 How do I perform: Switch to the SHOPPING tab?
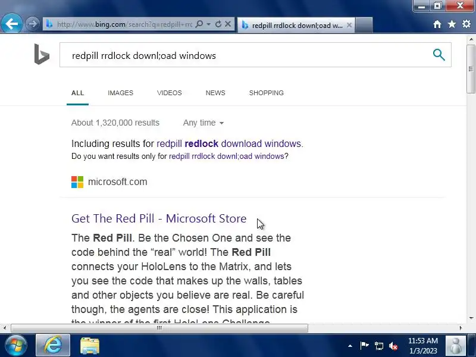(267, 93)
